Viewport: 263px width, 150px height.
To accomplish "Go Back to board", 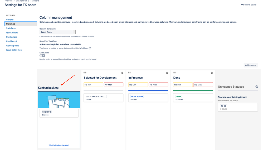I will pos(249,5).
